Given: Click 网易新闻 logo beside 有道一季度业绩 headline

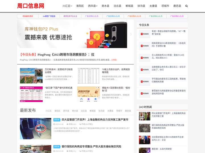Looking at the screenshot, I should (x=145, y=34).
